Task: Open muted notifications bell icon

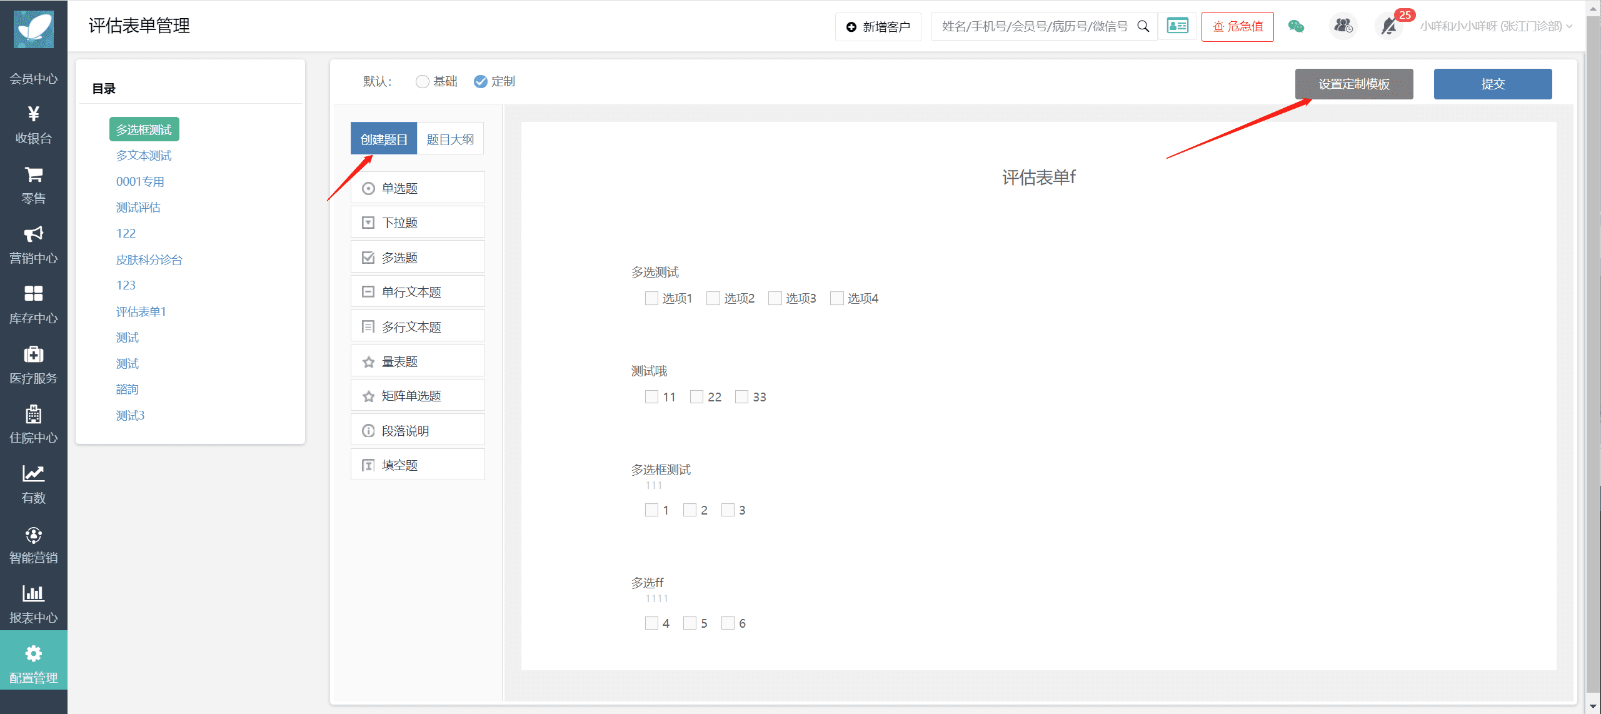Action: click(1389, 26)
